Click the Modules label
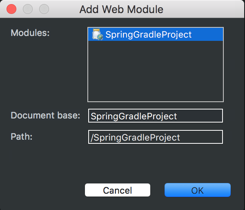The height and width of the screenshot is (210, 245). click(30, 33)
